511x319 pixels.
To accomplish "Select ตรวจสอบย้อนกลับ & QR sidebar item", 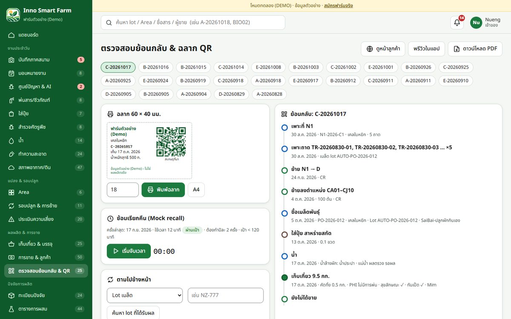I will click(x=46, y=271).
